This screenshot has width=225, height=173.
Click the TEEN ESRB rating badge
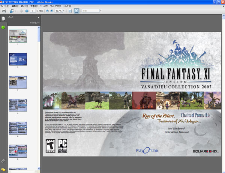click(51, 146)
